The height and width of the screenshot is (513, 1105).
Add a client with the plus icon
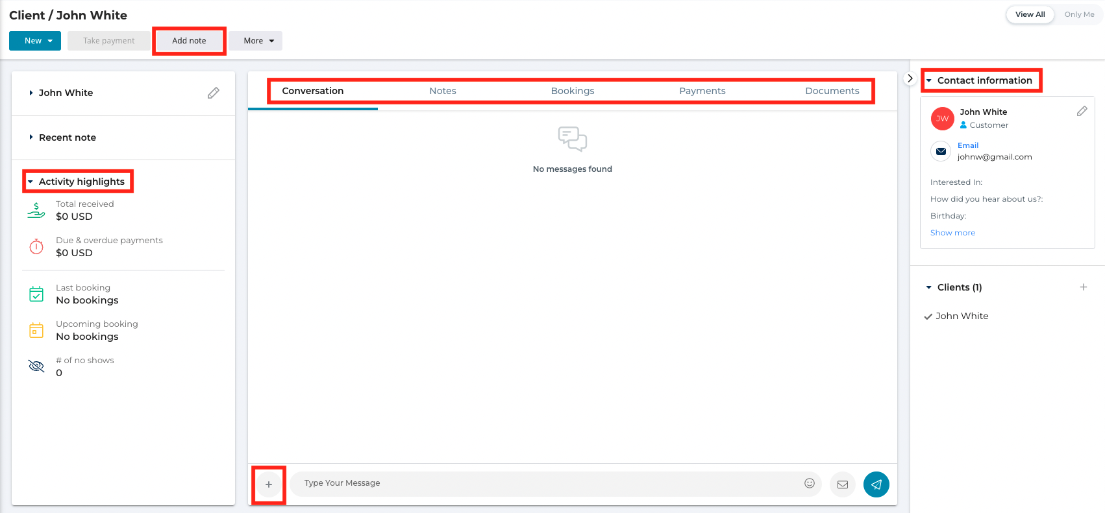[1083, 287]
